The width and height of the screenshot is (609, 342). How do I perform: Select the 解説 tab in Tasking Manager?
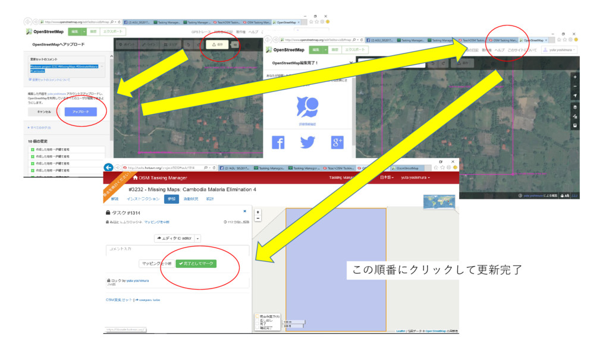pyautogui.click(x=115, y=199)
